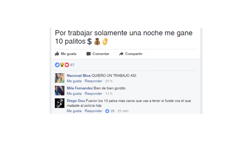
Task: Reply to Diego Gou's comment
Action: [94, 111]
